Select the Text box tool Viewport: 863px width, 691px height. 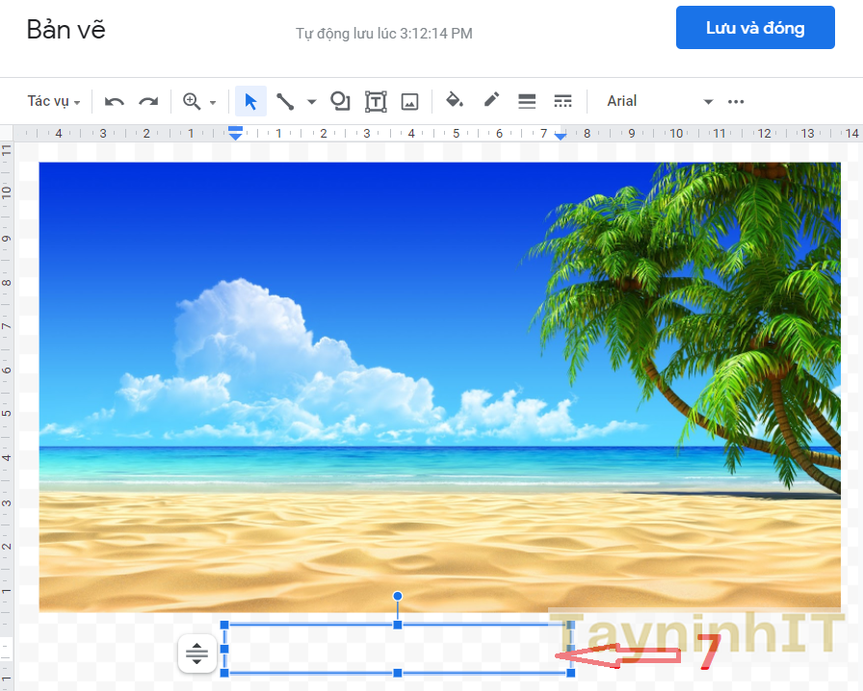(376, 101)
